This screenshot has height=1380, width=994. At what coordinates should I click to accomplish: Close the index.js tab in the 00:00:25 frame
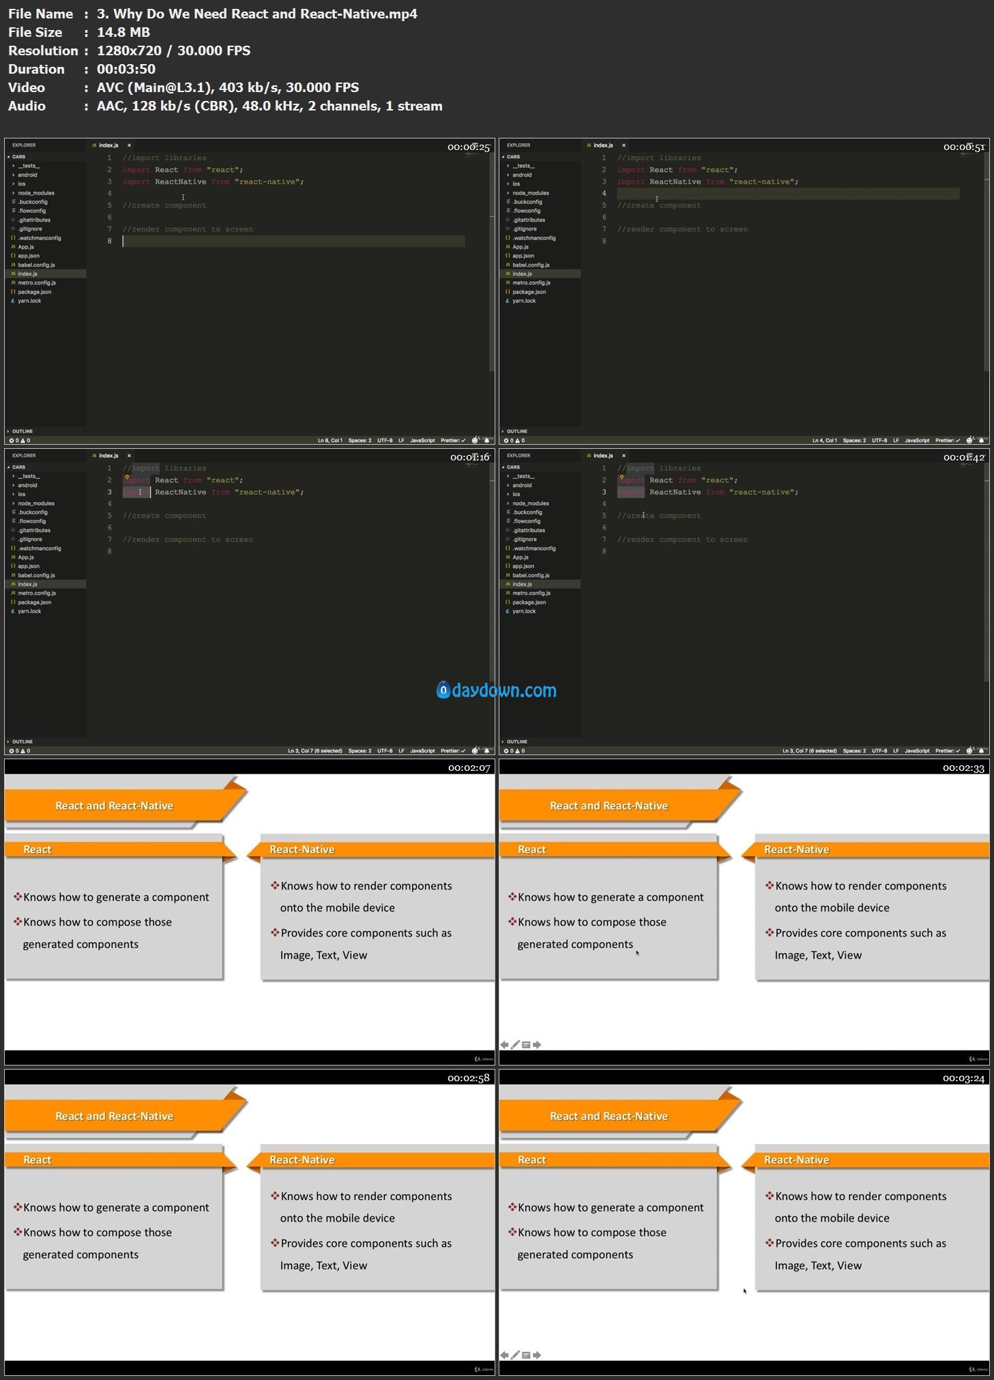[129, 145]
